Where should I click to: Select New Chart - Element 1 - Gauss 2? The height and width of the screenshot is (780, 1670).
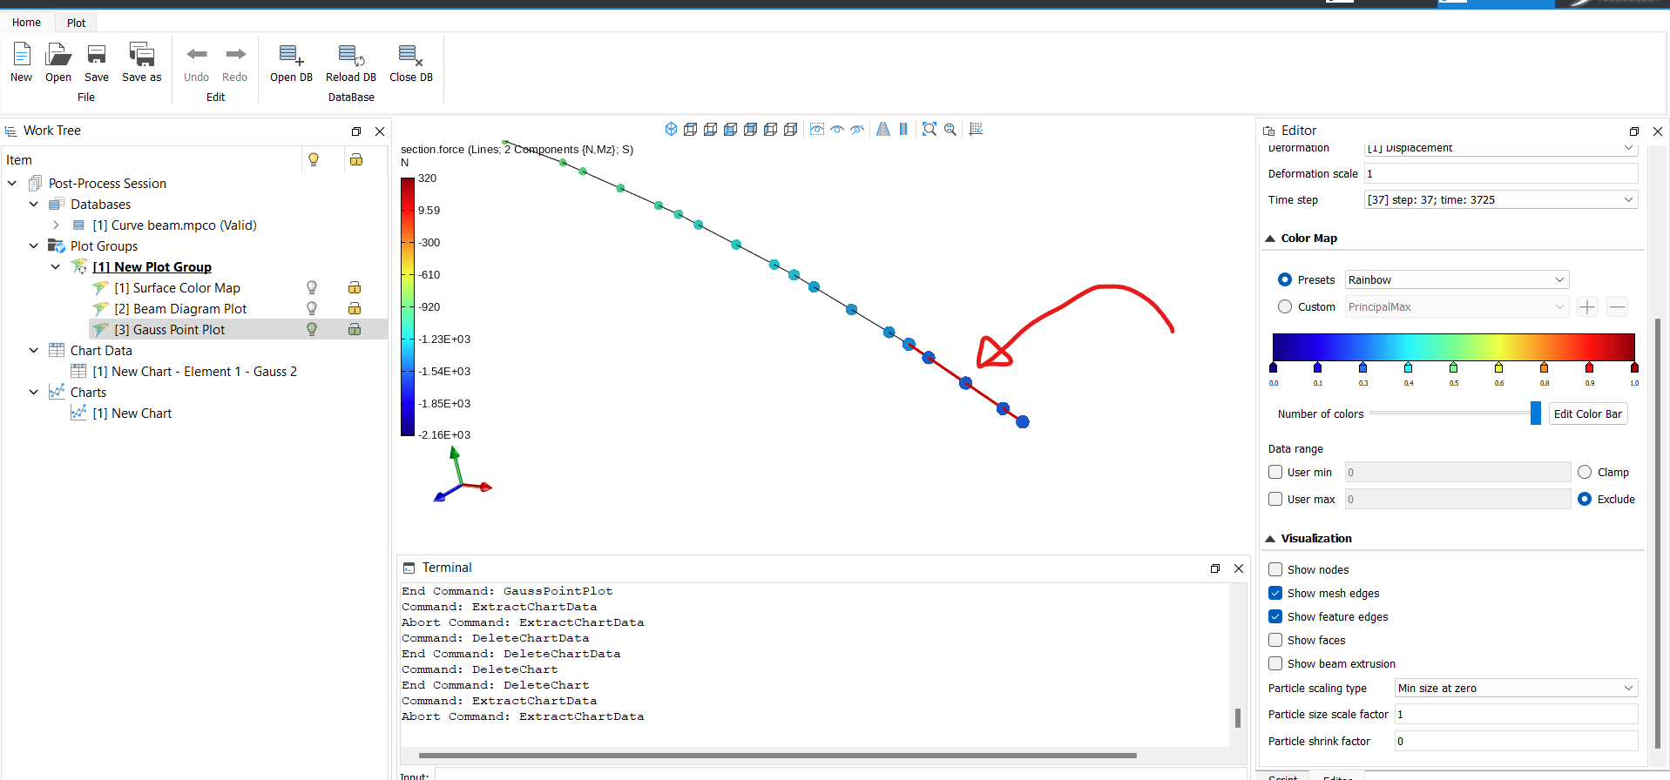(x=195, y=371)
